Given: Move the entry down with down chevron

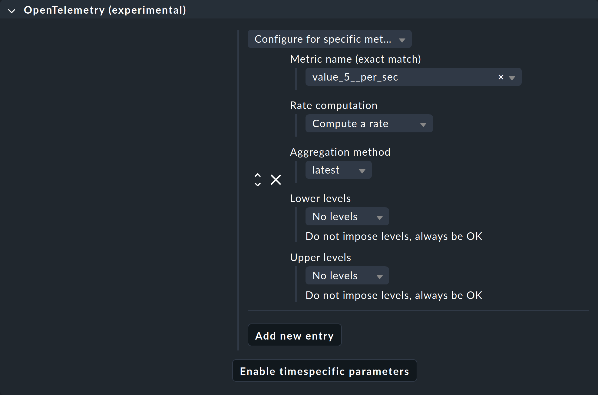Looking at the screenshot, I should point(258,184).
